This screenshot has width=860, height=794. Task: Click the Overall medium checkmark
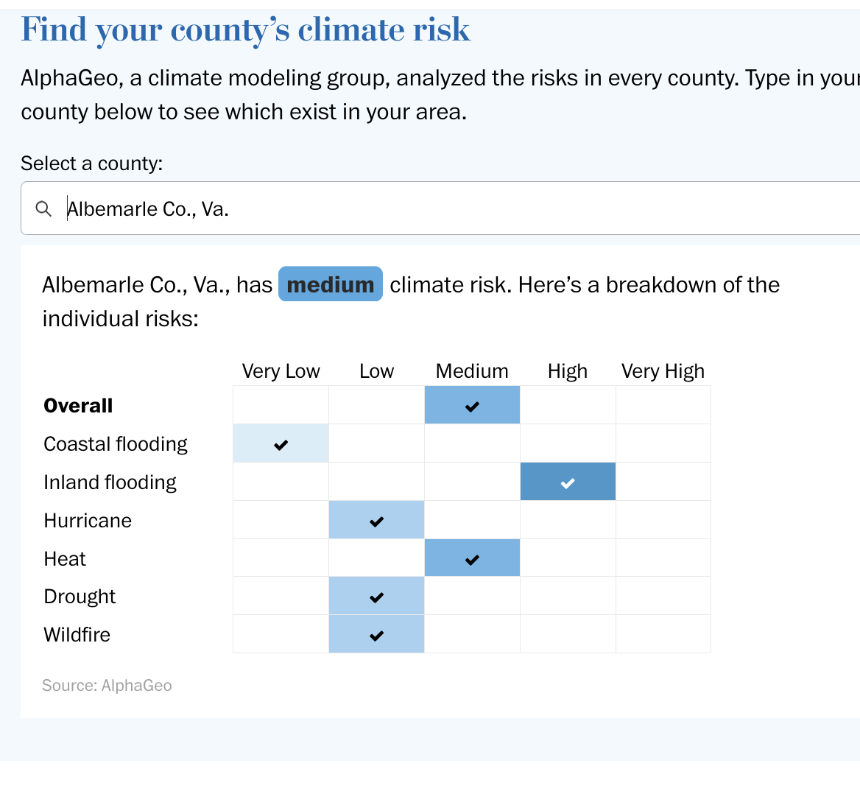tap(472, 406)
